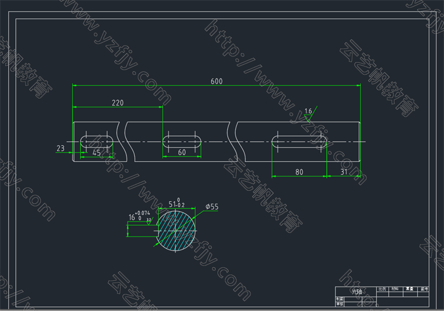Click the 80 keyway length dimension
The width and height of the screenshot is (444, 311).
299,172
